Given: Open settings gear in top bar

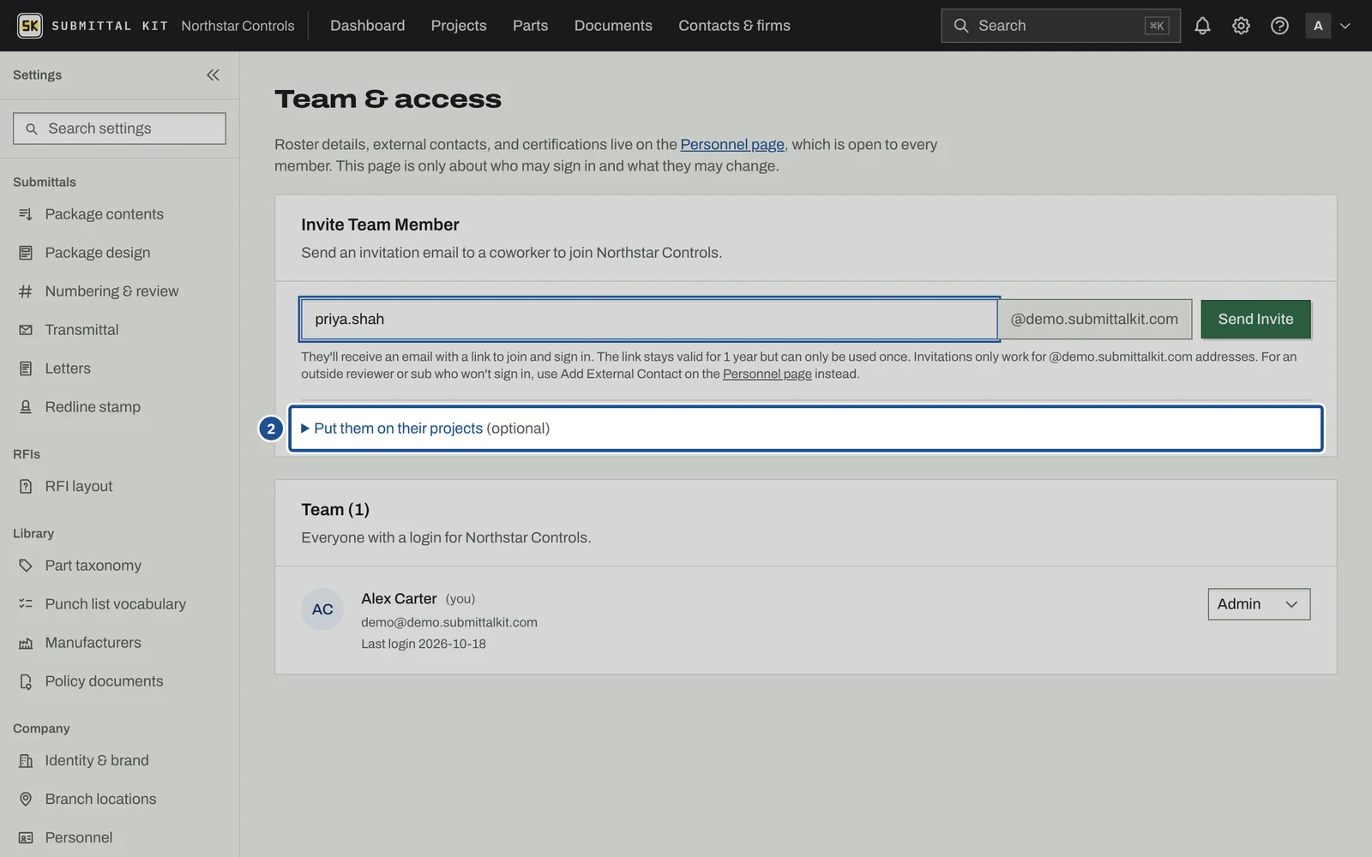Looking at the screenshot, I should (1241, 26).
